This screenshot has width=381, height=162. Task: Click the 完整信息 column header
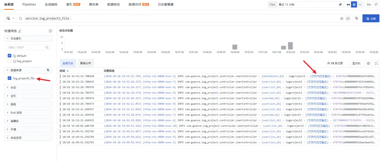pyautogui.click(x=109, y=71)
